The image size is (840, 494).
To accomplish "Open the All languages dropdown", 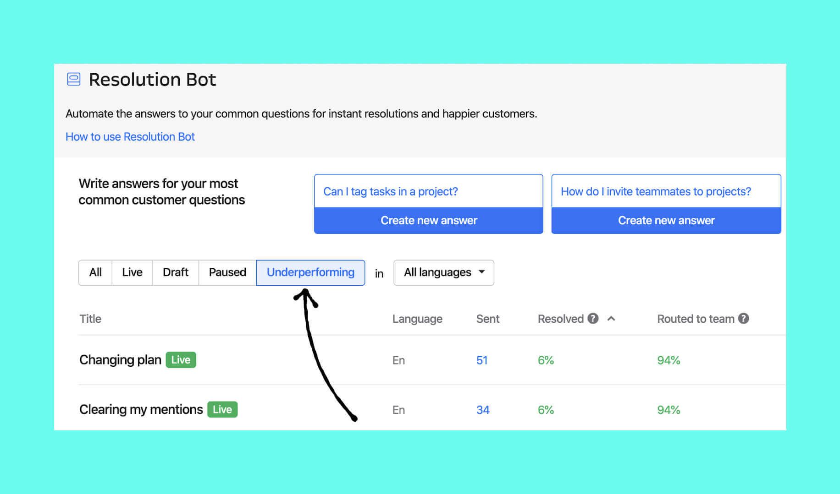I will coord(443,272).
